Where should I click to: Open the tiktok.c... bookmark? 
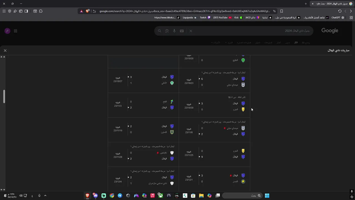coord(167,17)
